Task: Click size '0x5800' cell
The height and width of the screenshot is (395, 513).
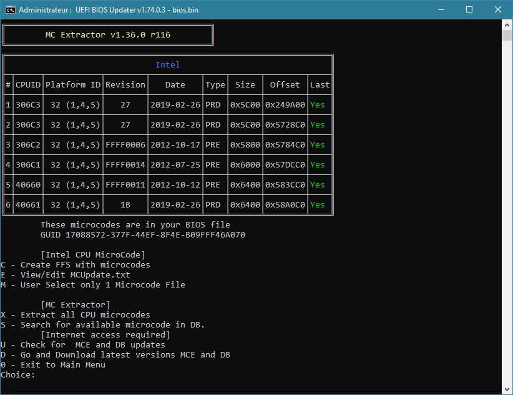Action: (245, 145)
